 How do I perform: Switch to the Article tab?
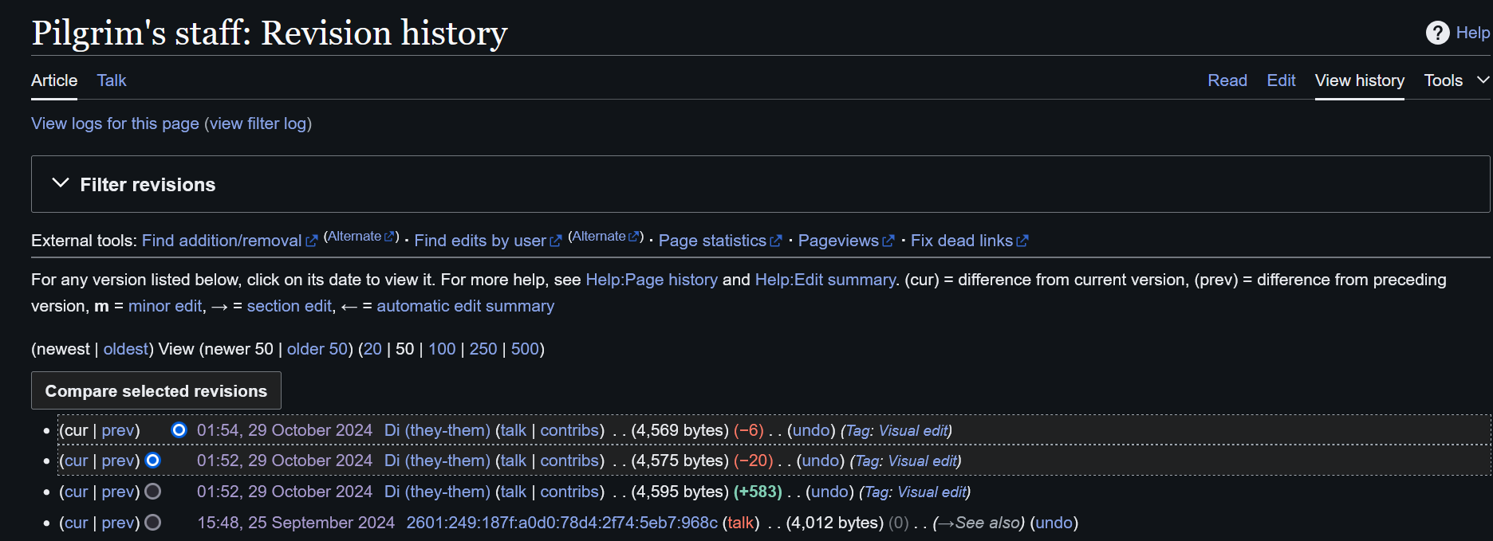point(54,80)
